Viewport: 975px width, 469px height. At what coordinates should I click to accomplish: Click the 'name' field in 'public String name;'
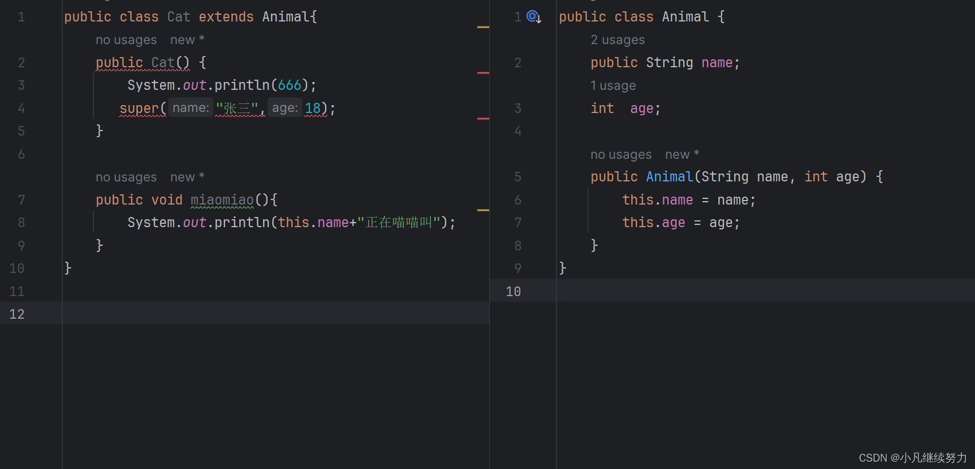tap(717, 63)
